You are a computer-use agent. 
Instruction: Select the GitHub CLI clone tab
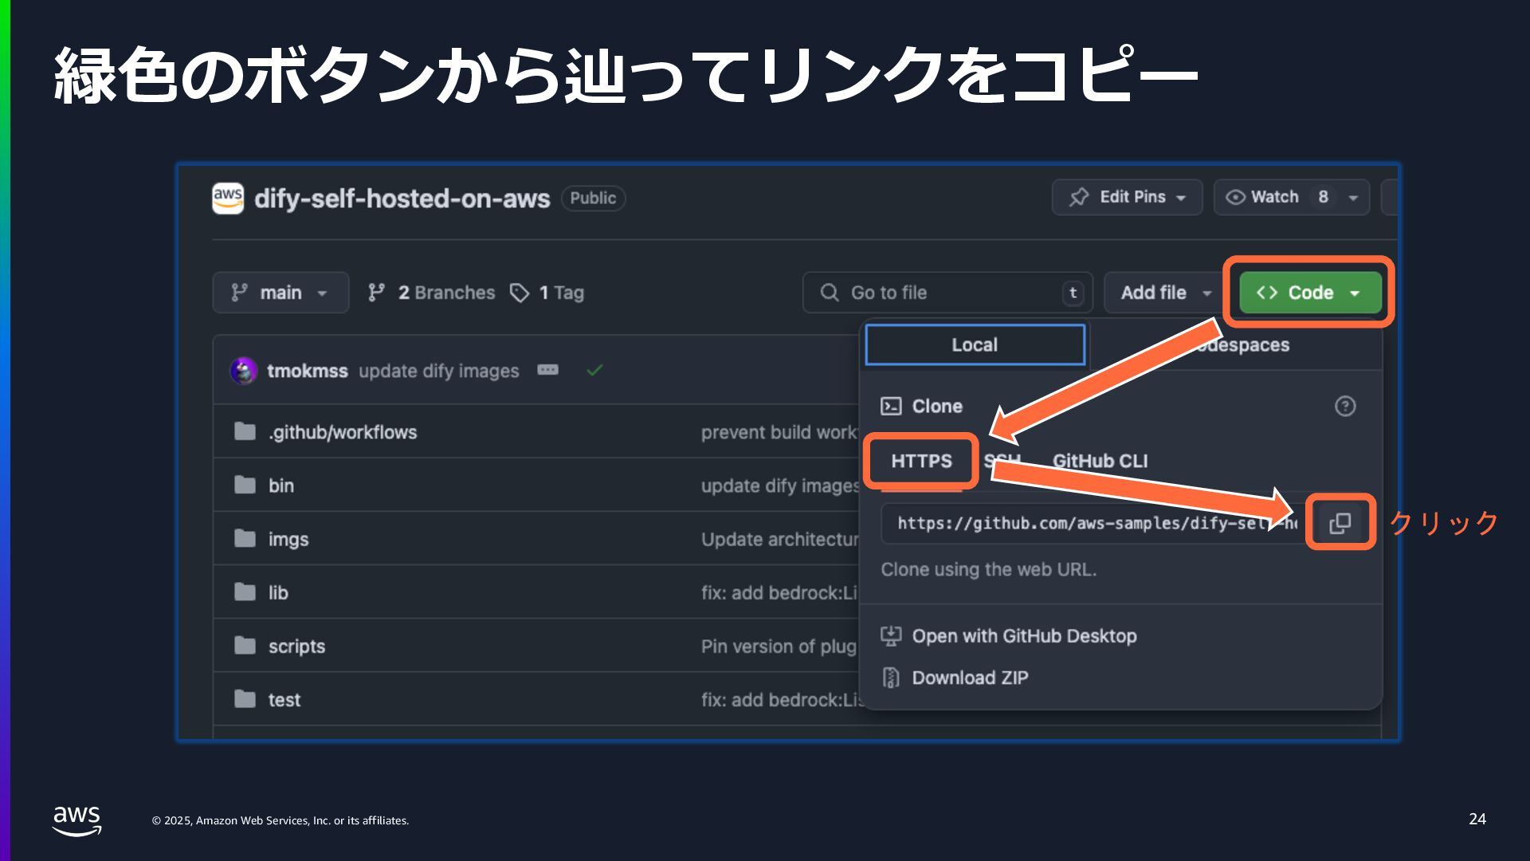1100,461
